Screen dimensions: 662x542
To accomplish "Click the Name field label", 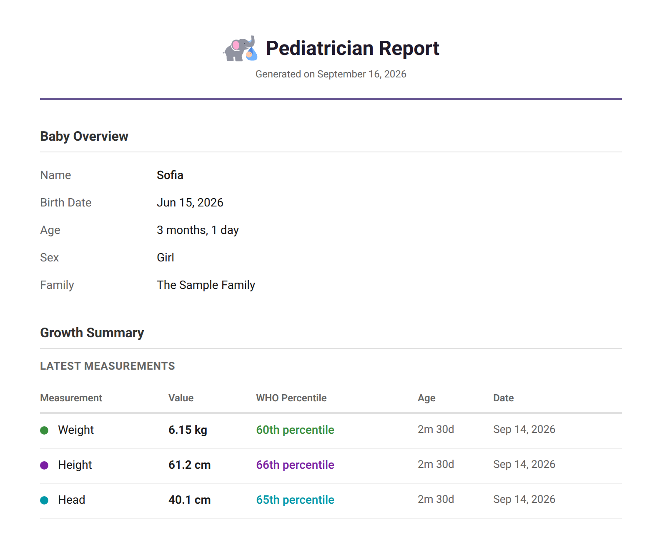I will tap(55, 175).
